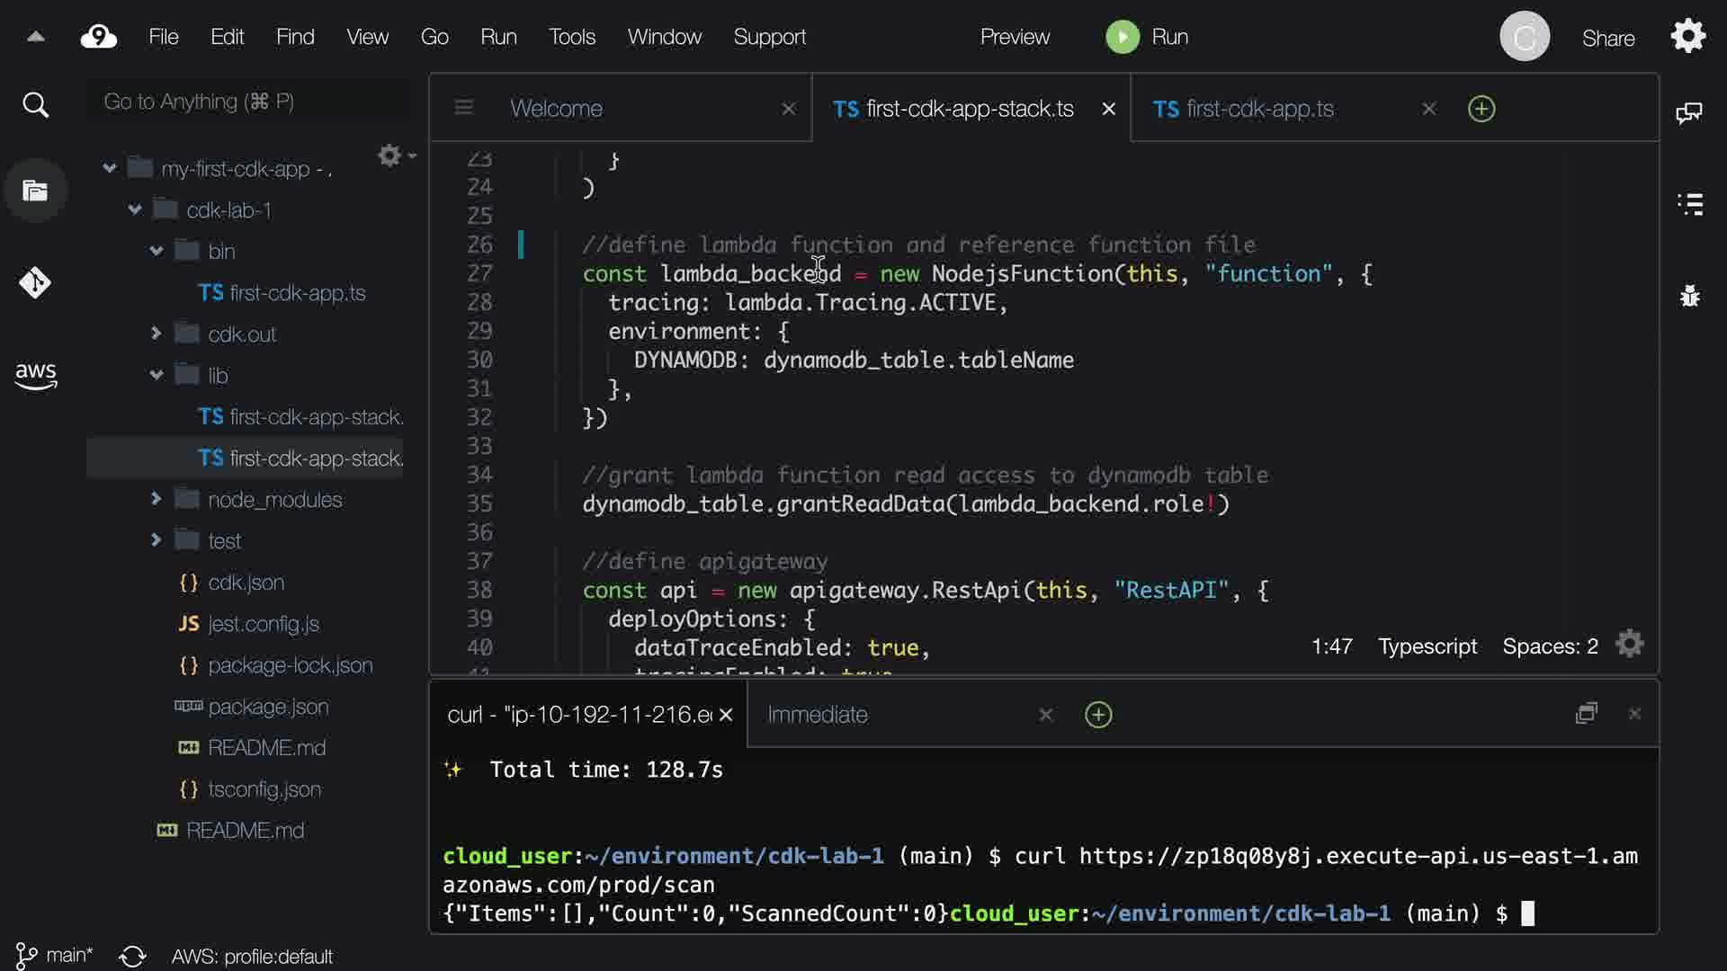Click the Share button

[1607, 38]
